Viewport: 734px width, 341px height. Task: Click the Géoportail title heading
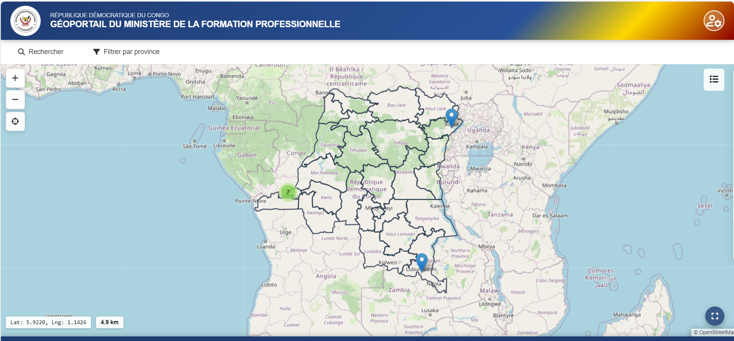(x=195, y=24)
